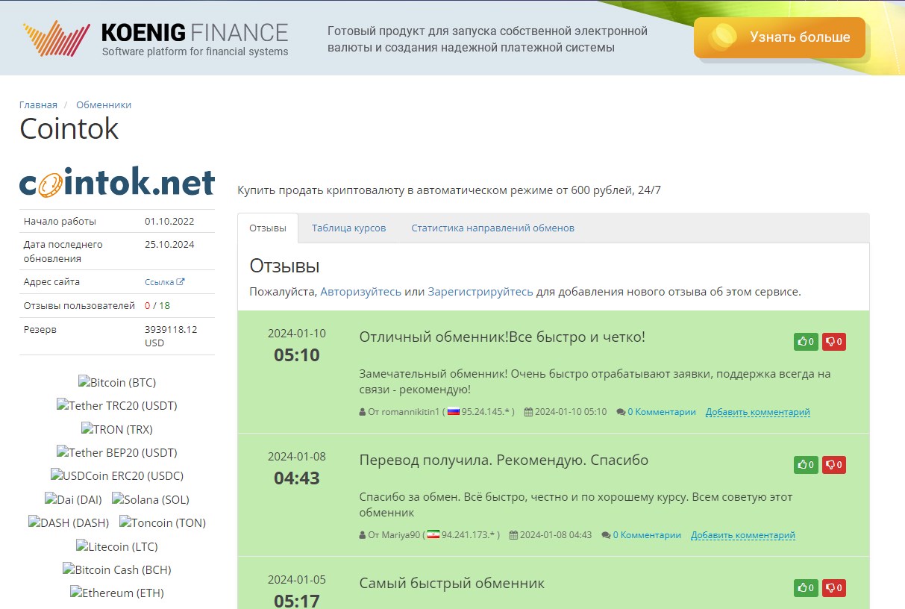Thumbs-down the Mariya90 review
The image size is (905, 609).
pyautogui.click(x=834, y=465)
